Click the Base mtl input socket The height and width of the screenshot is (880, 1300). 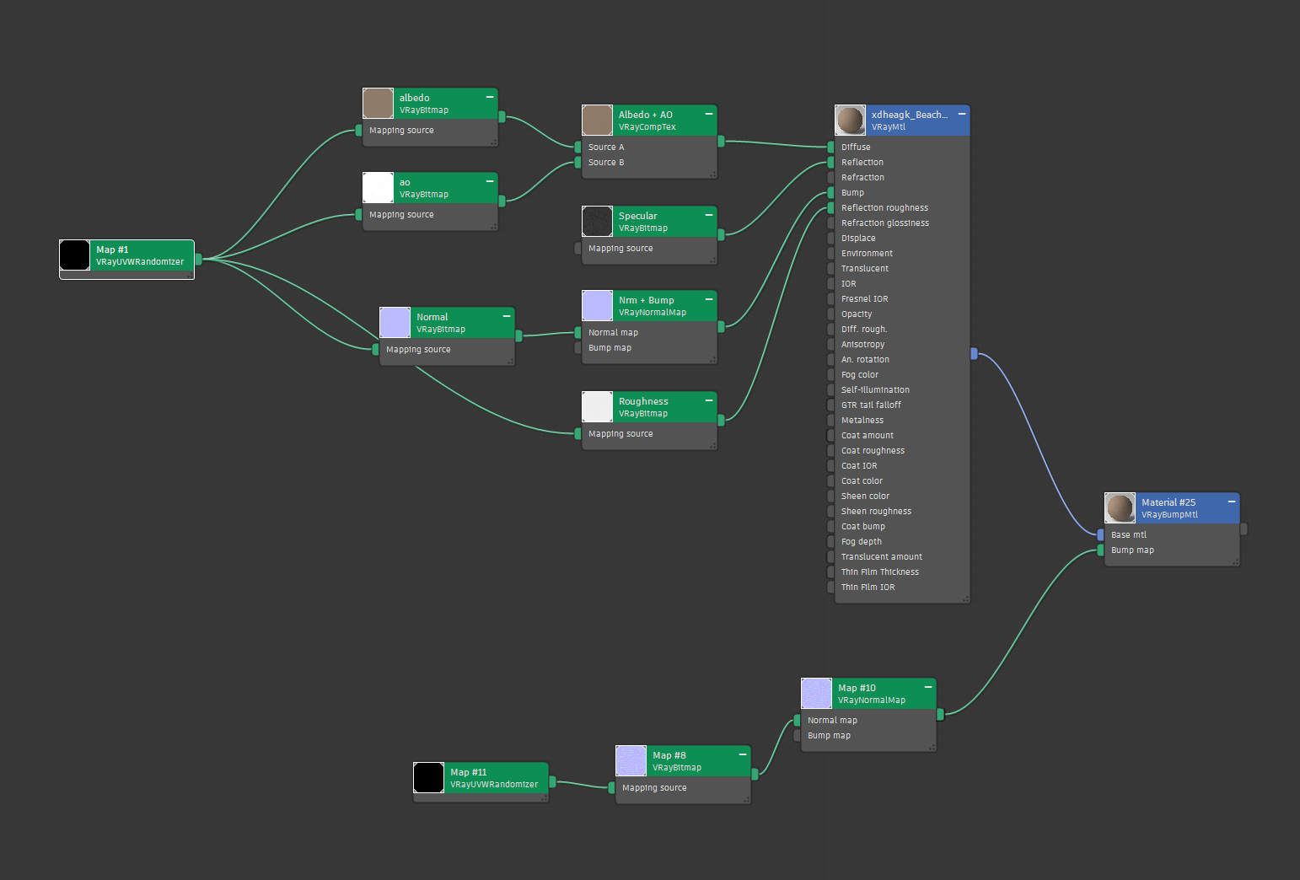[1100, 534]
